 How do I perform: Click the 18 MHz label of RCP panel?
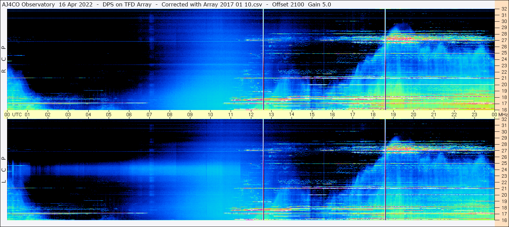coord(504,97)
